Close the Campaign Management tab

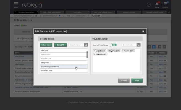point(37,11)
